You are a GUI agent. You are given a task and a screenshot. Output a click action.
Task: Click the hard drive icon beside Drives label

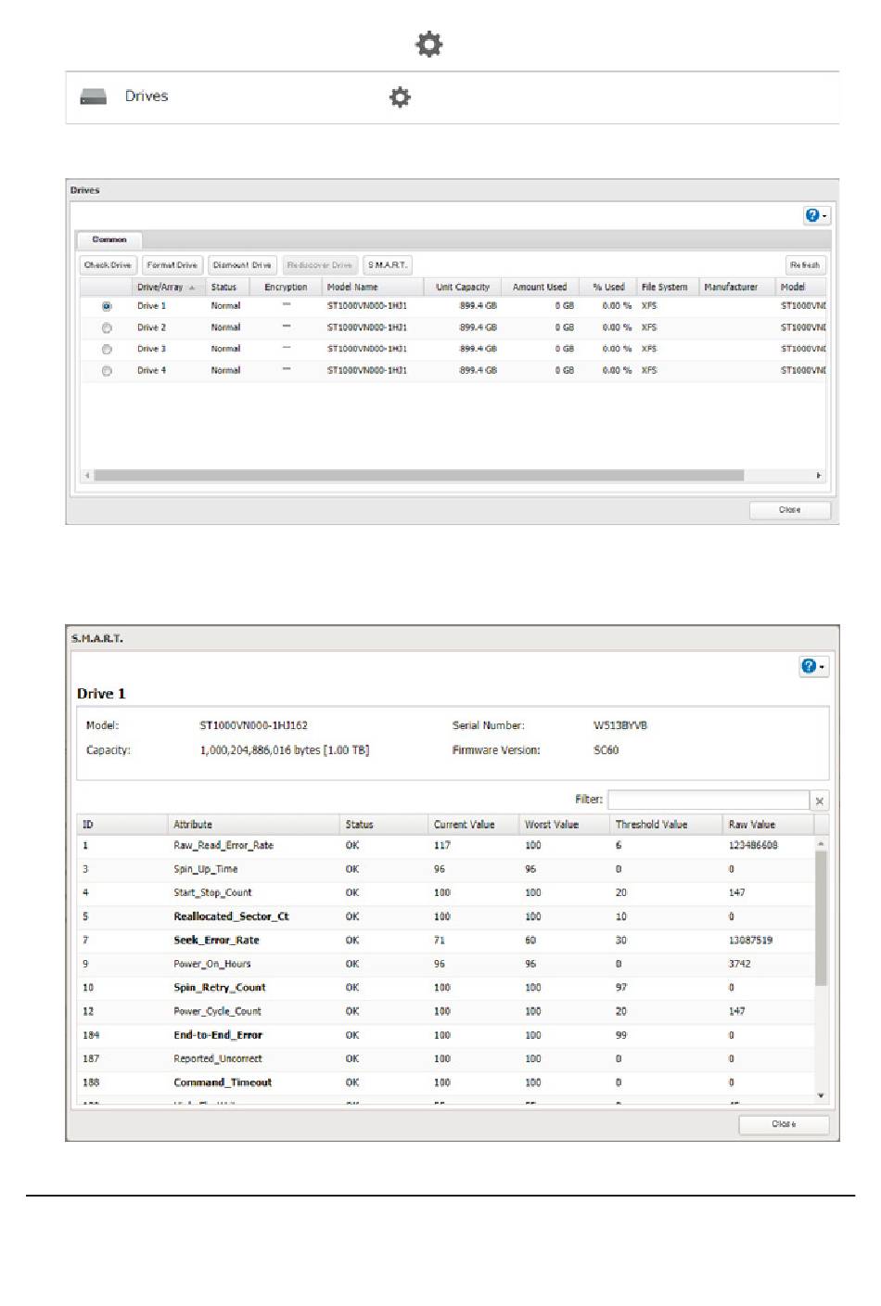click(x=94, y=96)
